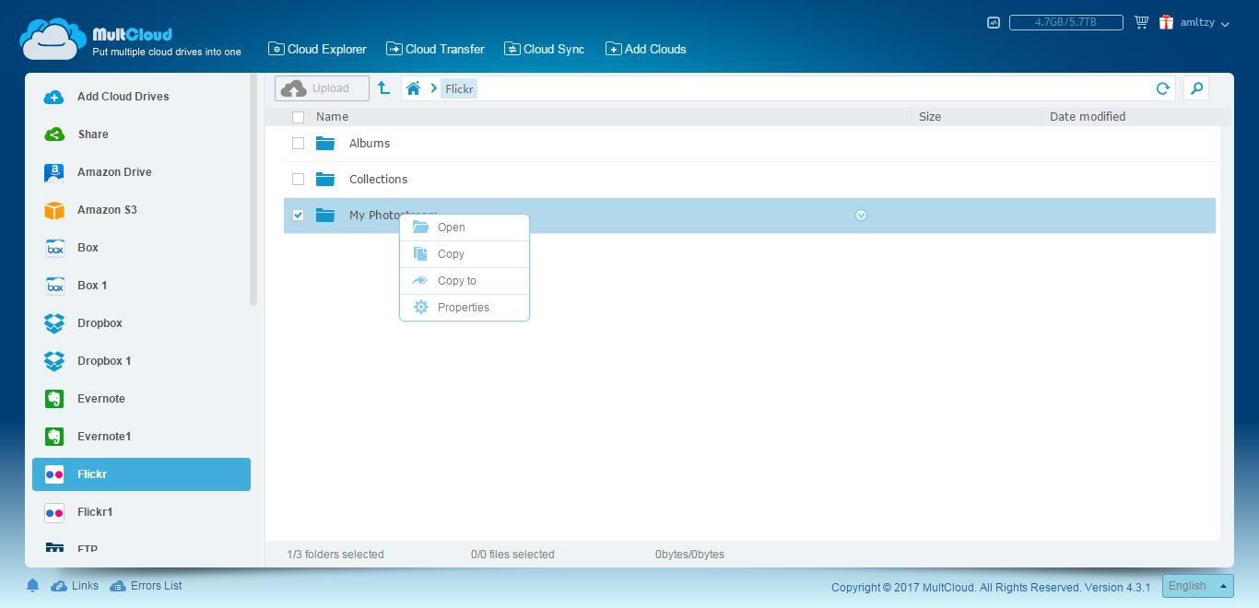1259x608 pixels.
Task: Click the Collections folder name
Action: click(x=378, y=179)
